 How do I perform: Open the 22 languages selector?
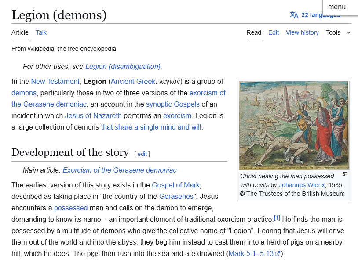click(315, 15)
